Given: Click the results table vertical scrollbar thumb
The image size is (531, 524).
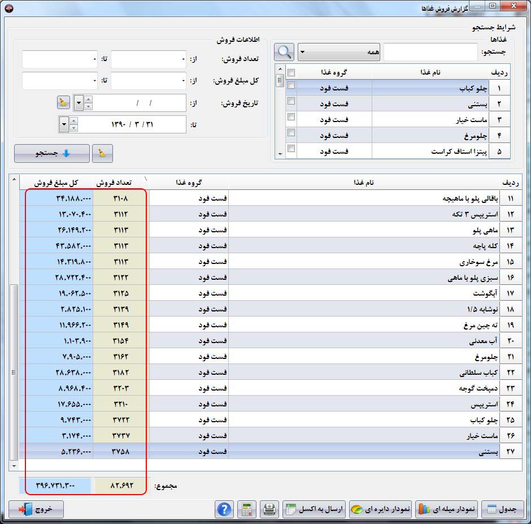Looking at the screenshot, I should point(14,372).
